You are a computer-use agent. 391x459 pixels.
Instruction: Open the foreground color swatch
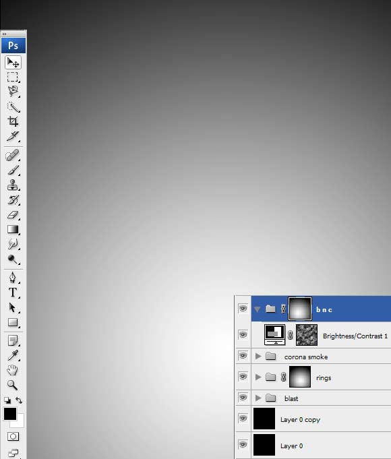pos(10,414)
